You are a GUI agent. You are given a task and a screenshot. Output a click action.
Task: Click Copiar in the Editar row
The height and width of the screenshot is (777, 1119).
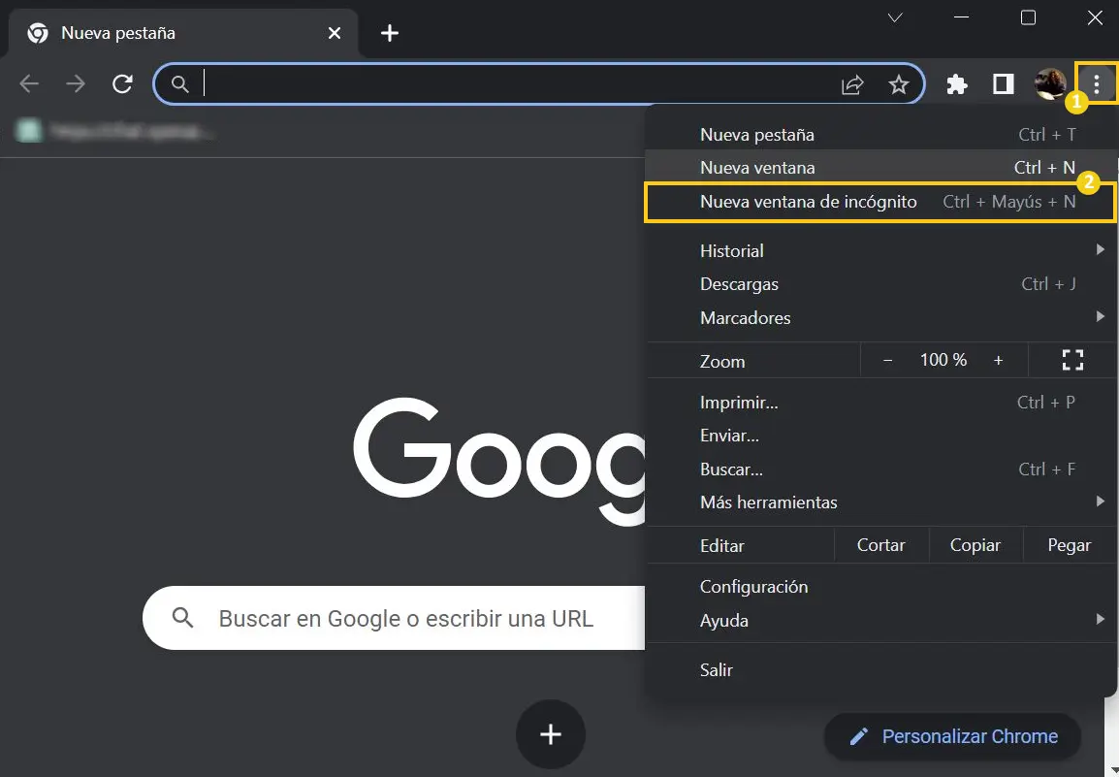coord(975,545)
